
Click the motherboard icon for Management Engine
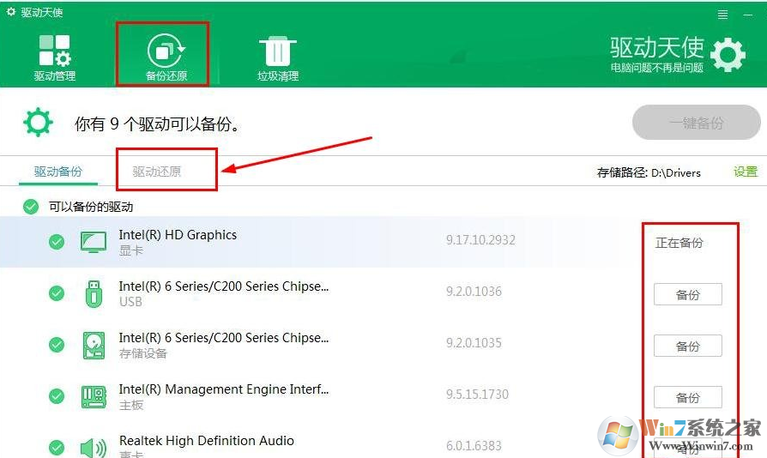pos(94,397)
